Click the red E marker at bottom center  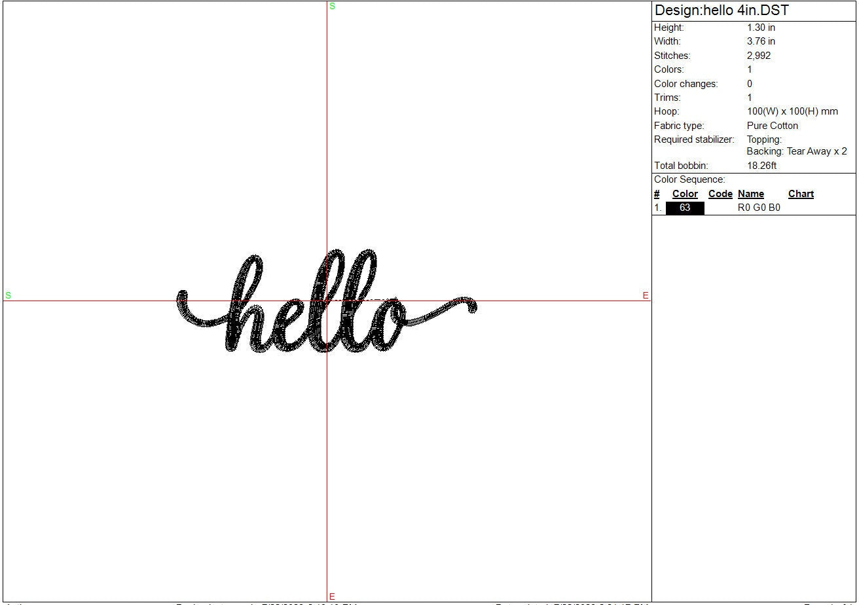(332, 596)
